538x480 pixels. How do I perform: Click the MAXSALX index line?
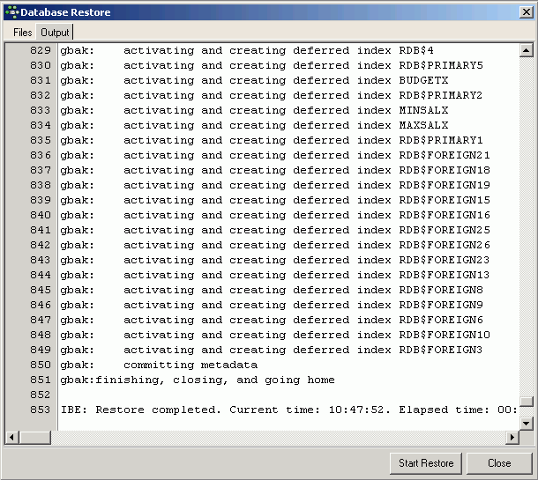point(254,125)
